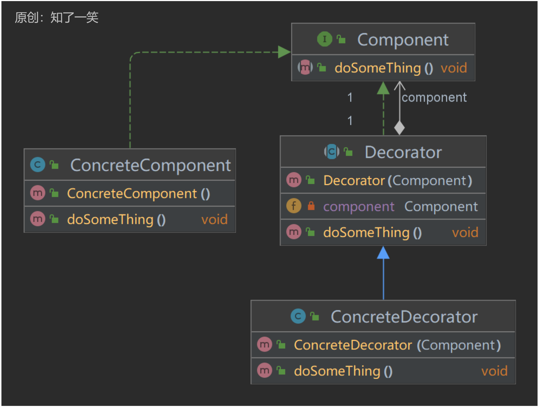Select the Component interface title
Viewport: 539px width, 407px height.
coord(403,40)
